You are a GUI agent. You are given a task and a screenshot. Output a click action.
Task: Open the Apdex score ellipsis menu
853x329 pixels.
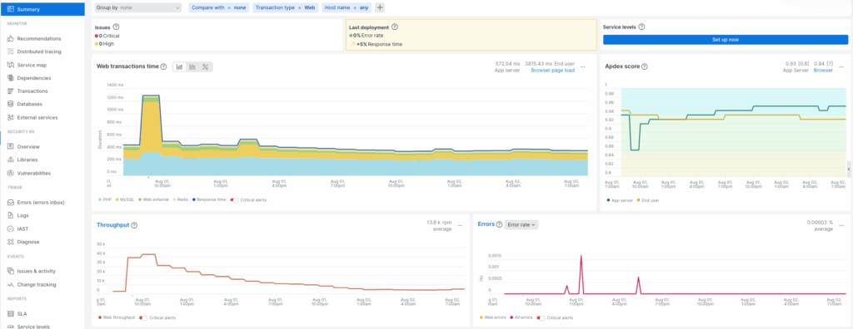pos(841,66)
